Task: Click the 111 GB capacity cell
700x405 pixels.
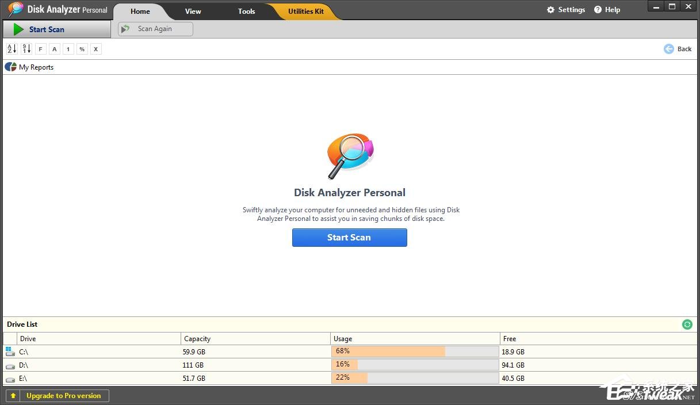Action: 193,365
